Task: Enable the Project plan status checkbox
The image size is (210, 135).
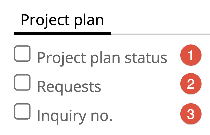Action: (22, 53)
